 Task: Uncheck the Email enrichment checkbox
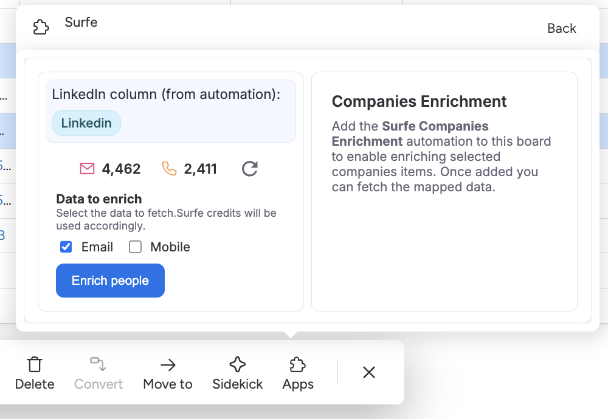click(66, 247)
